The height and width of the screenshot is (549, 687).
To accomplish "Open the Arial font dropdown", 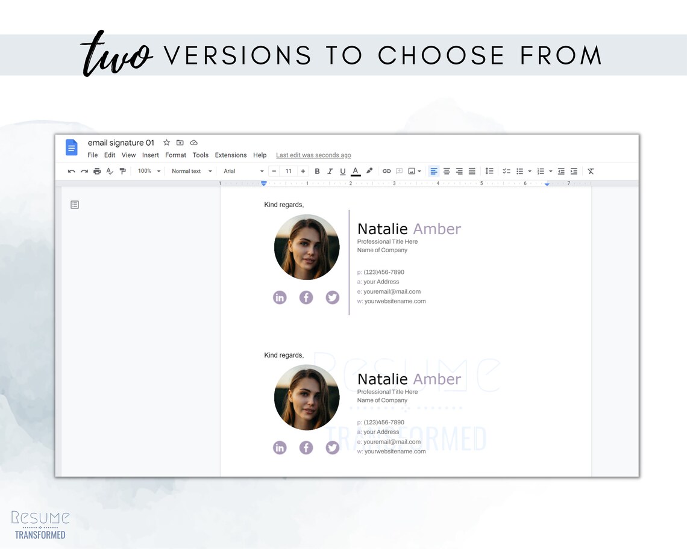I will tap(241, 171).
